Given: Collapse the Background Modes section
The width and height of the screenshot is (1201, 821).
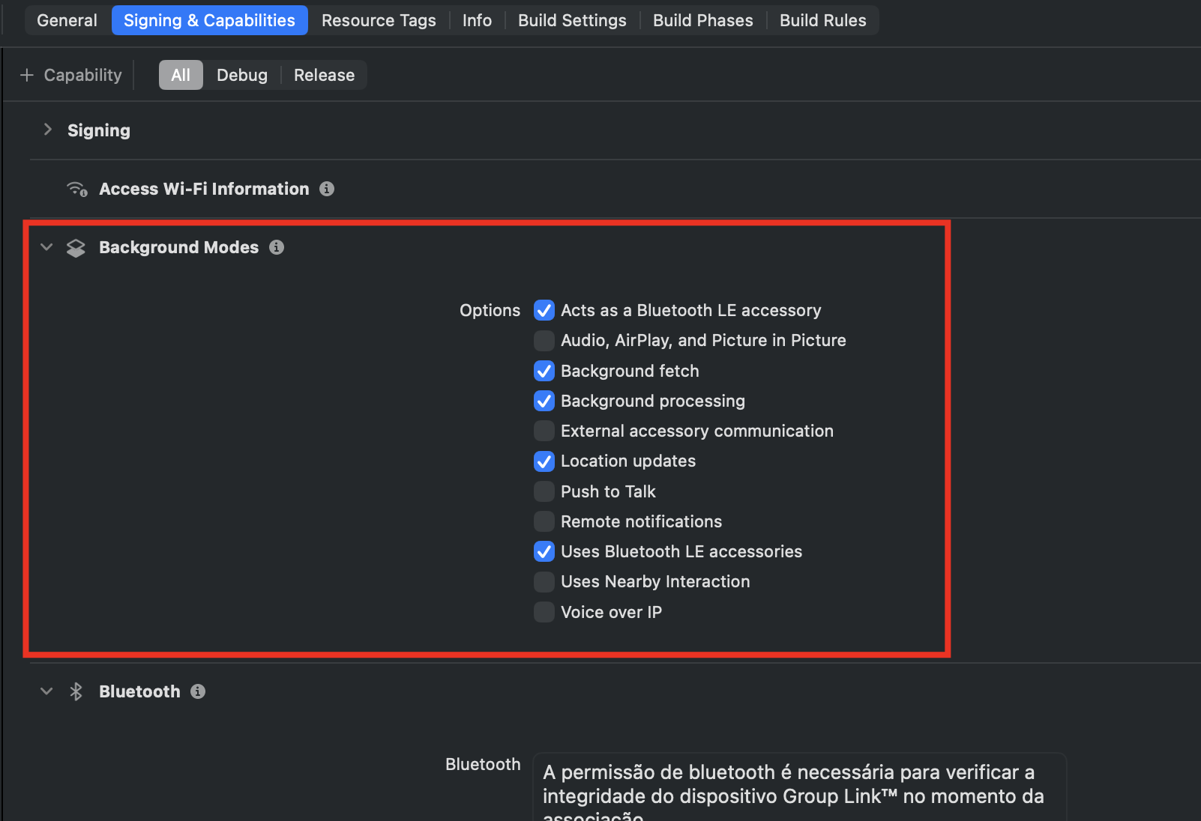Looking at the screenshot, I should click(x=46, y=247).
